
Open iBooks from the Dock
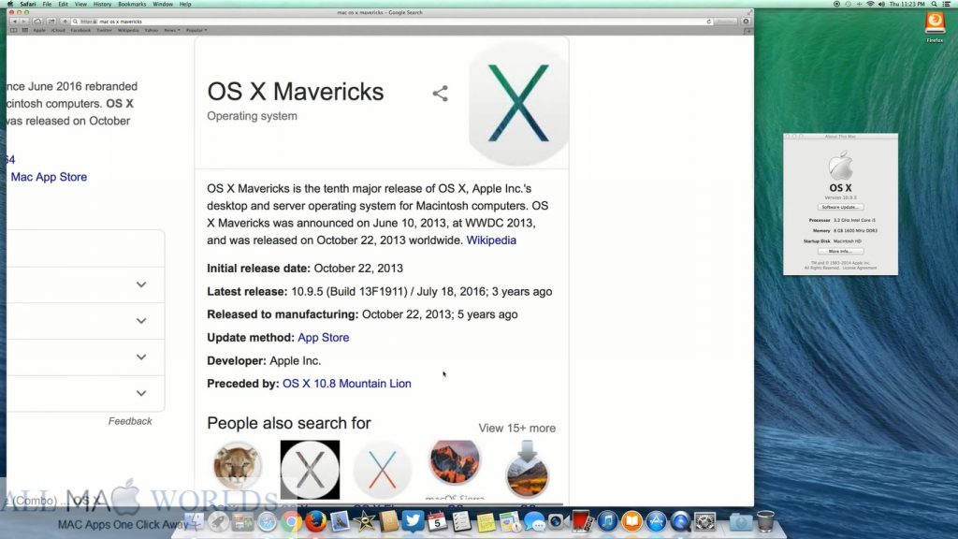click(631, 521)
